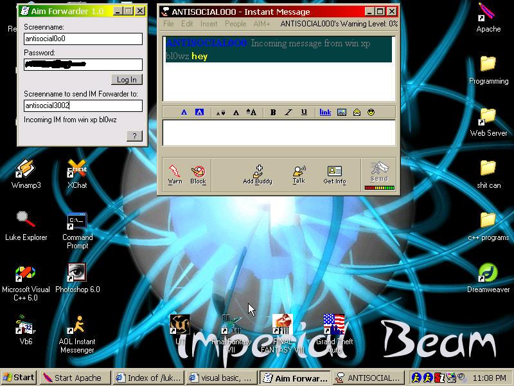
Task: Click the normal font size icon
Action: tap(236, 113)
